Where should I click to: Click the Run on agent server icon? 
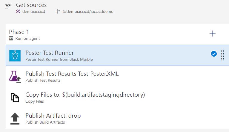(x=11, y=38)
